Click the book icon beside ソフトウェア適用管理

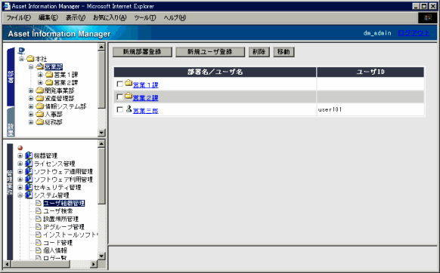click(29, 171)
